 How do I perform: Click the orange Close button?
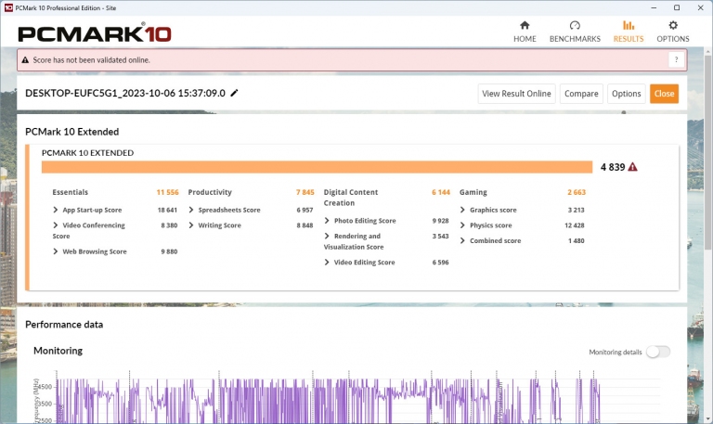(x=664, y=94)
